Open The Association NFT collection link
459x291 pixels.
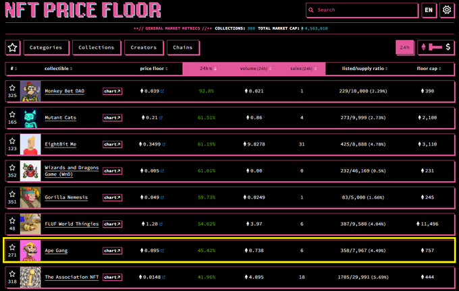[72, 278]
